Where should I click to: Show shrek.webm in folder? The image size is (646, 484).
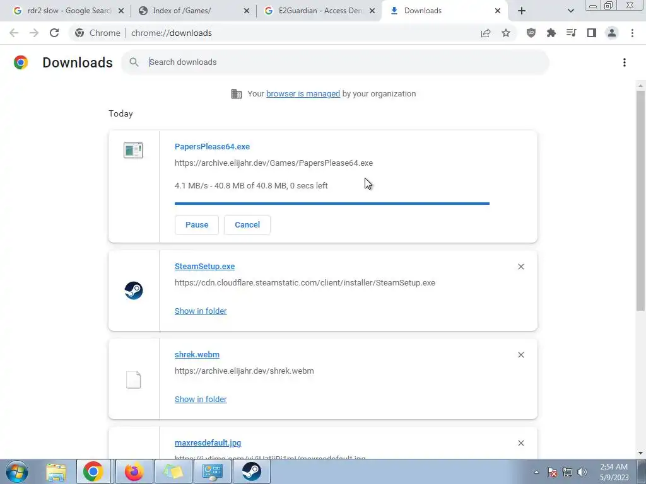201,399
